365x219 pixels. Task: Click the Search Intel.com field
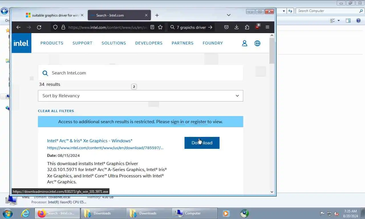(x=141, y=73)
